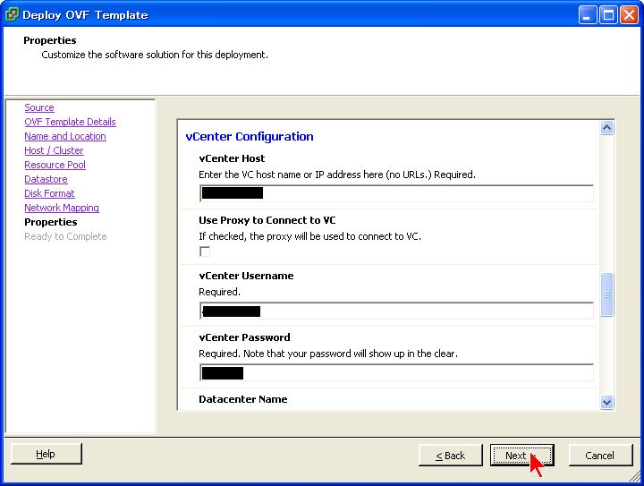
Task: Go back with the Back button
Action: click(450, 456)
